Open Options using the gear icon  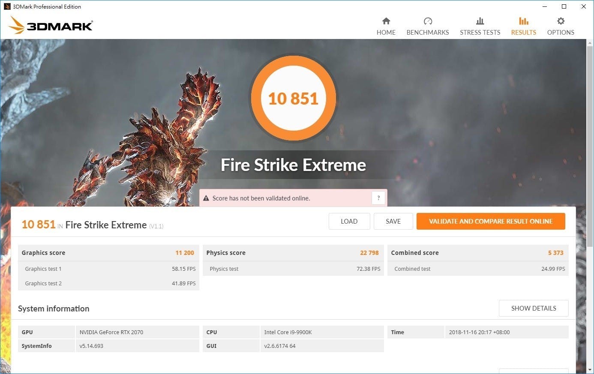[x=560, y=21]
